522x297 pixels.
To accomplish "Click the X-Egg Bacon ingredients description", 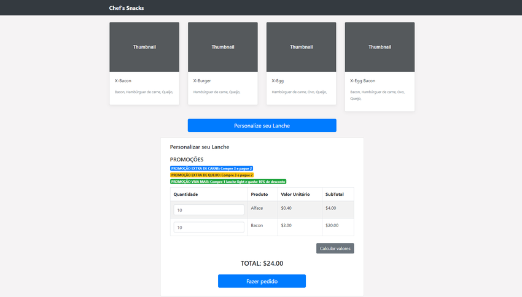I will pos(378,95).
